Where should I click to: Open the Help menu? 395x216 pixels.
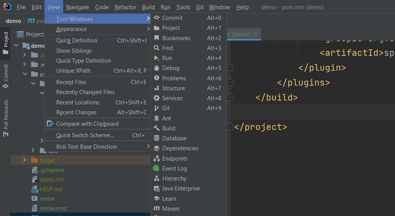coord(242,7)
